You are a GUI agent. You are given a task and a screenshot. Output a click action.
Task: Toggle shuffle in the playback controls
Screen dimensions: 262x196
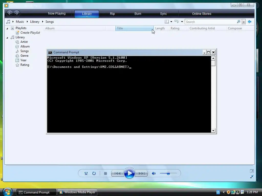(86, 174)
